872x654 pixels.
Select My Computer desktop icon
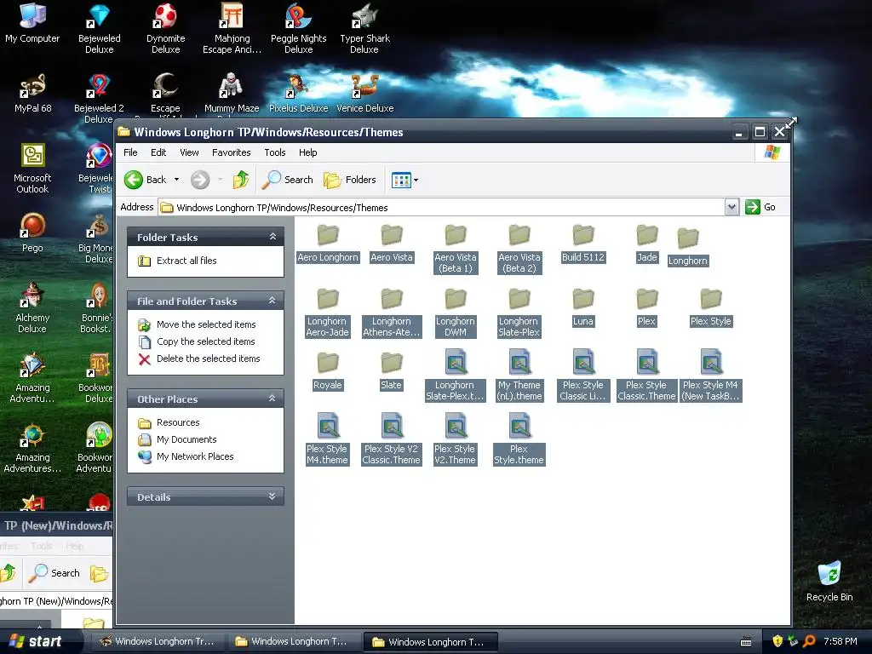pyautogui.click(x=32, y=23)
